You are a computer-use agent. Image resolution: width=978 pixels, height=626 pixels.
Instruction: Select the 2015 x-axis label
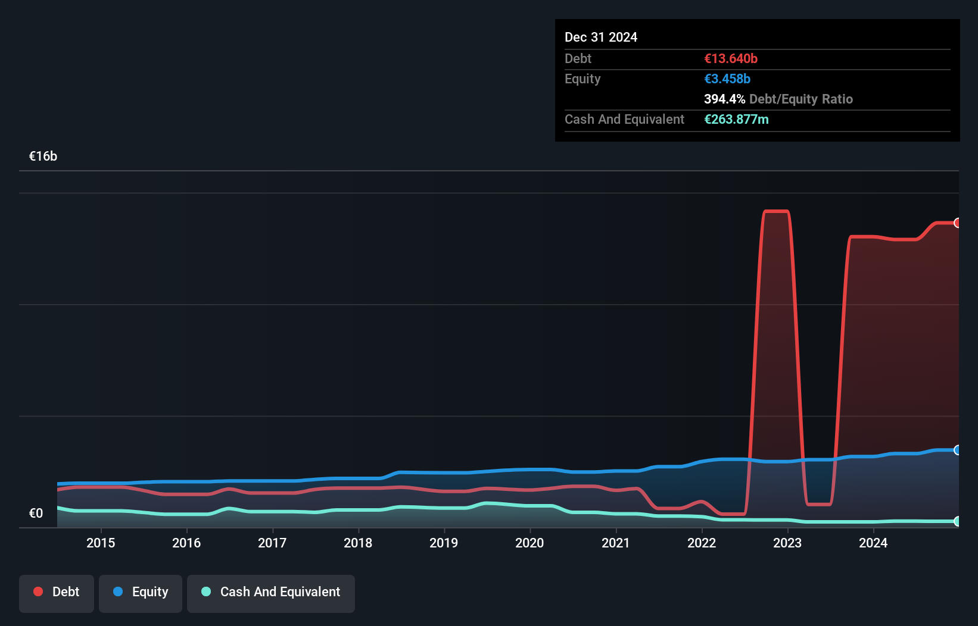click(101, 543)
